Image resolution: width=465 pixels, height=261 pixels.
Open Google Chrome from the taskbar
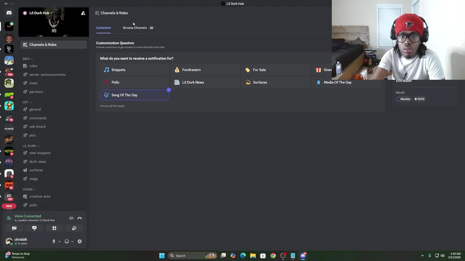[273, 256]
